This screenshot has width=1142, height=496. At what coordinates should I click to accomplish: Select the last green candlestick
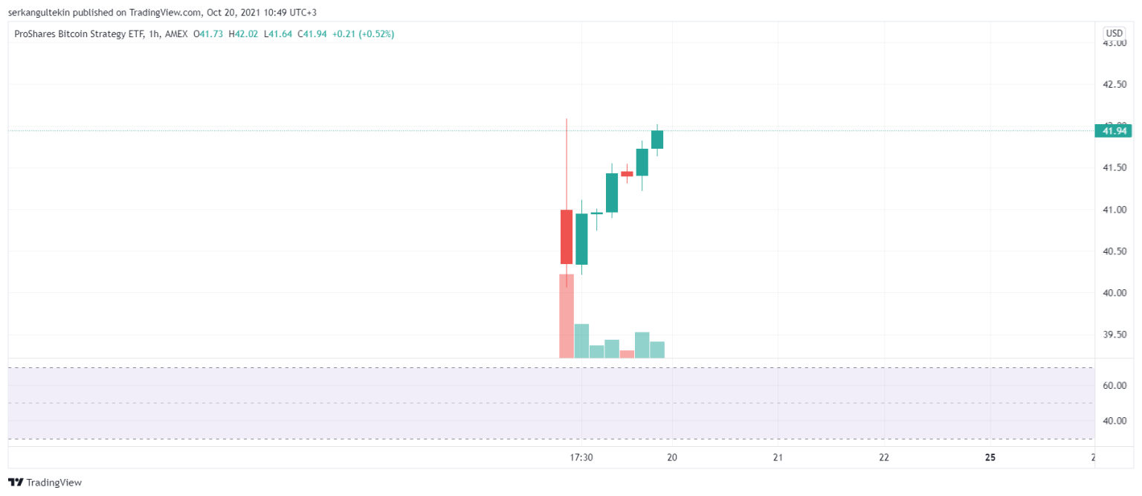657,139
